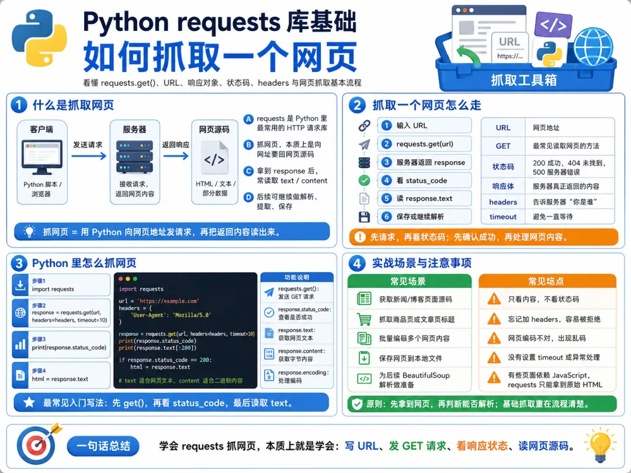The height and width of the screenshot is (473, 631).
Task: Select the 常见坑点 orange header
Action: point(547,281)
